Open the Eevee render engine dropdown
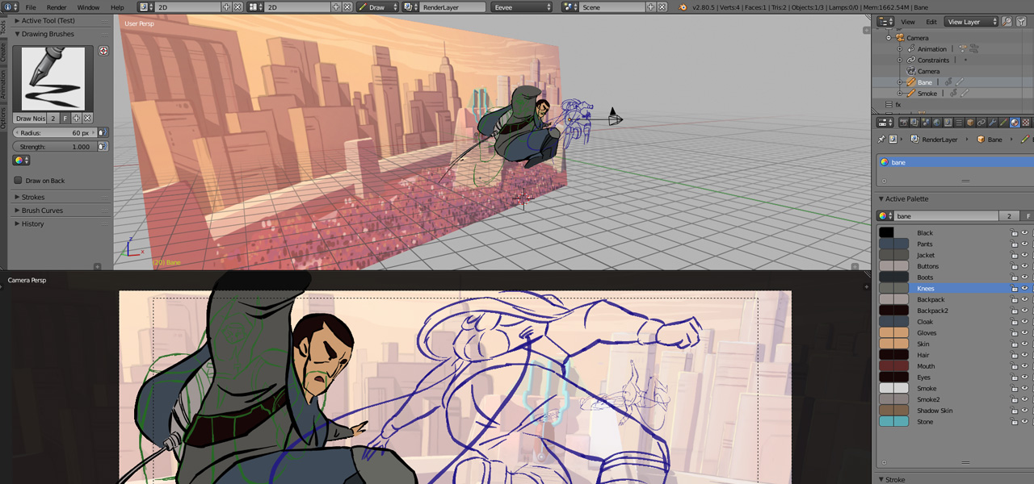Screen dimensions: 1034x484 (x=521, y=7)
